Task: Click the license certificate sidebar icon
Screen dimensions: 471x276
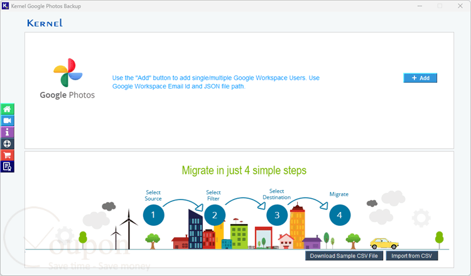Action: (x=7, y=166)
